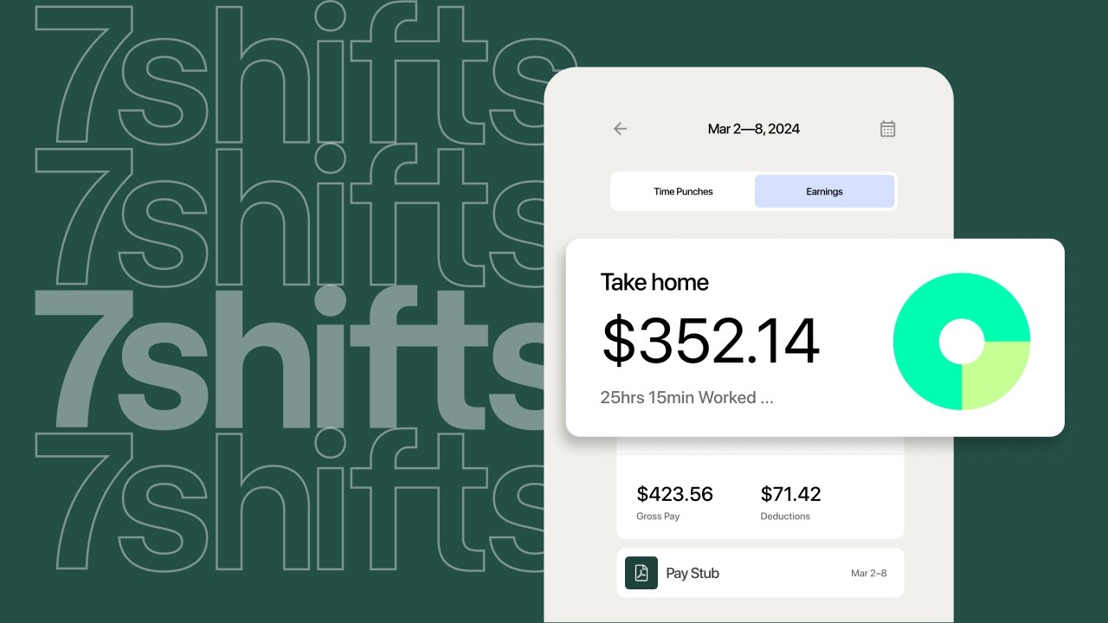Click the 25hrs 15min Worked text
Image resolution: width=1108 pixels, height=623 pixels.
(686, 398)
